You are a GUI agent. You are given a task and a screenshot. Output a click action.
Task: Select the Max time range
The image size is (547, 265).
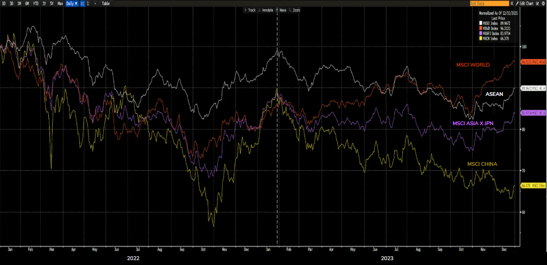pos(60,3)
